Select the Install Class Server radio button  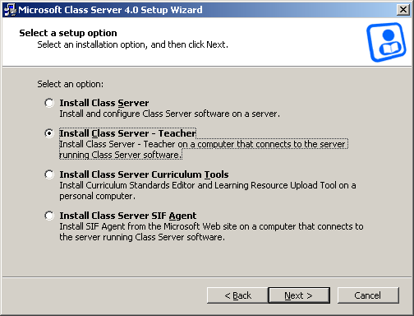click(x=49, y=103)
